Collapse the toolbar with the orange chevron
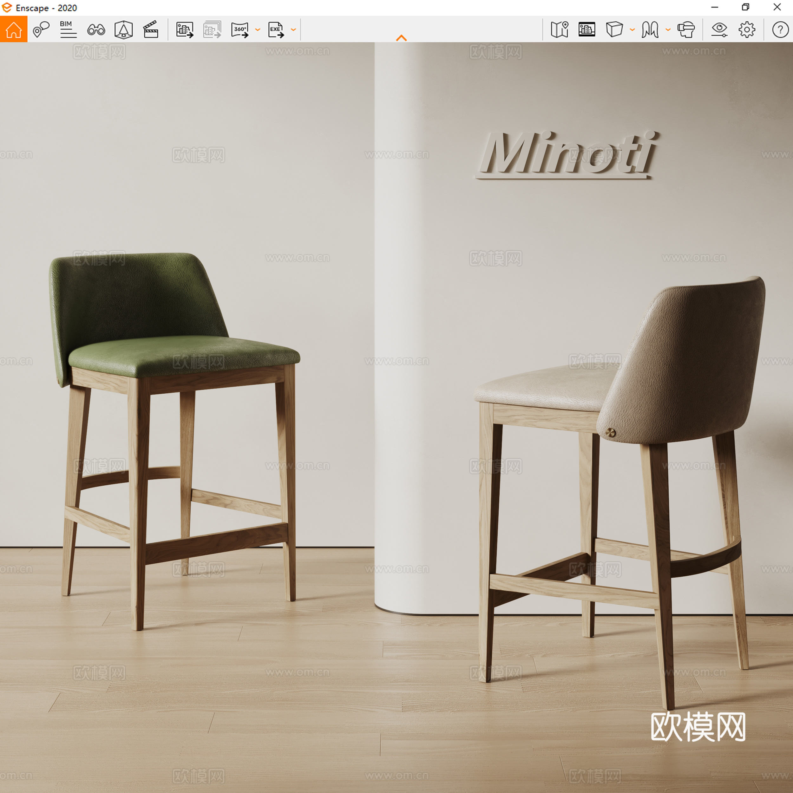 point(402,38)
